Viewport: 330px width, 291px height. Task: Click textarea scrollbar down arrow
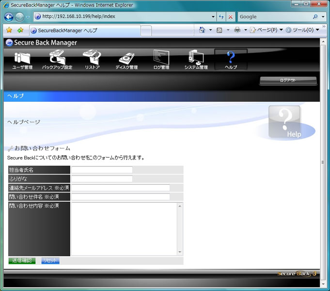point(180,252)
